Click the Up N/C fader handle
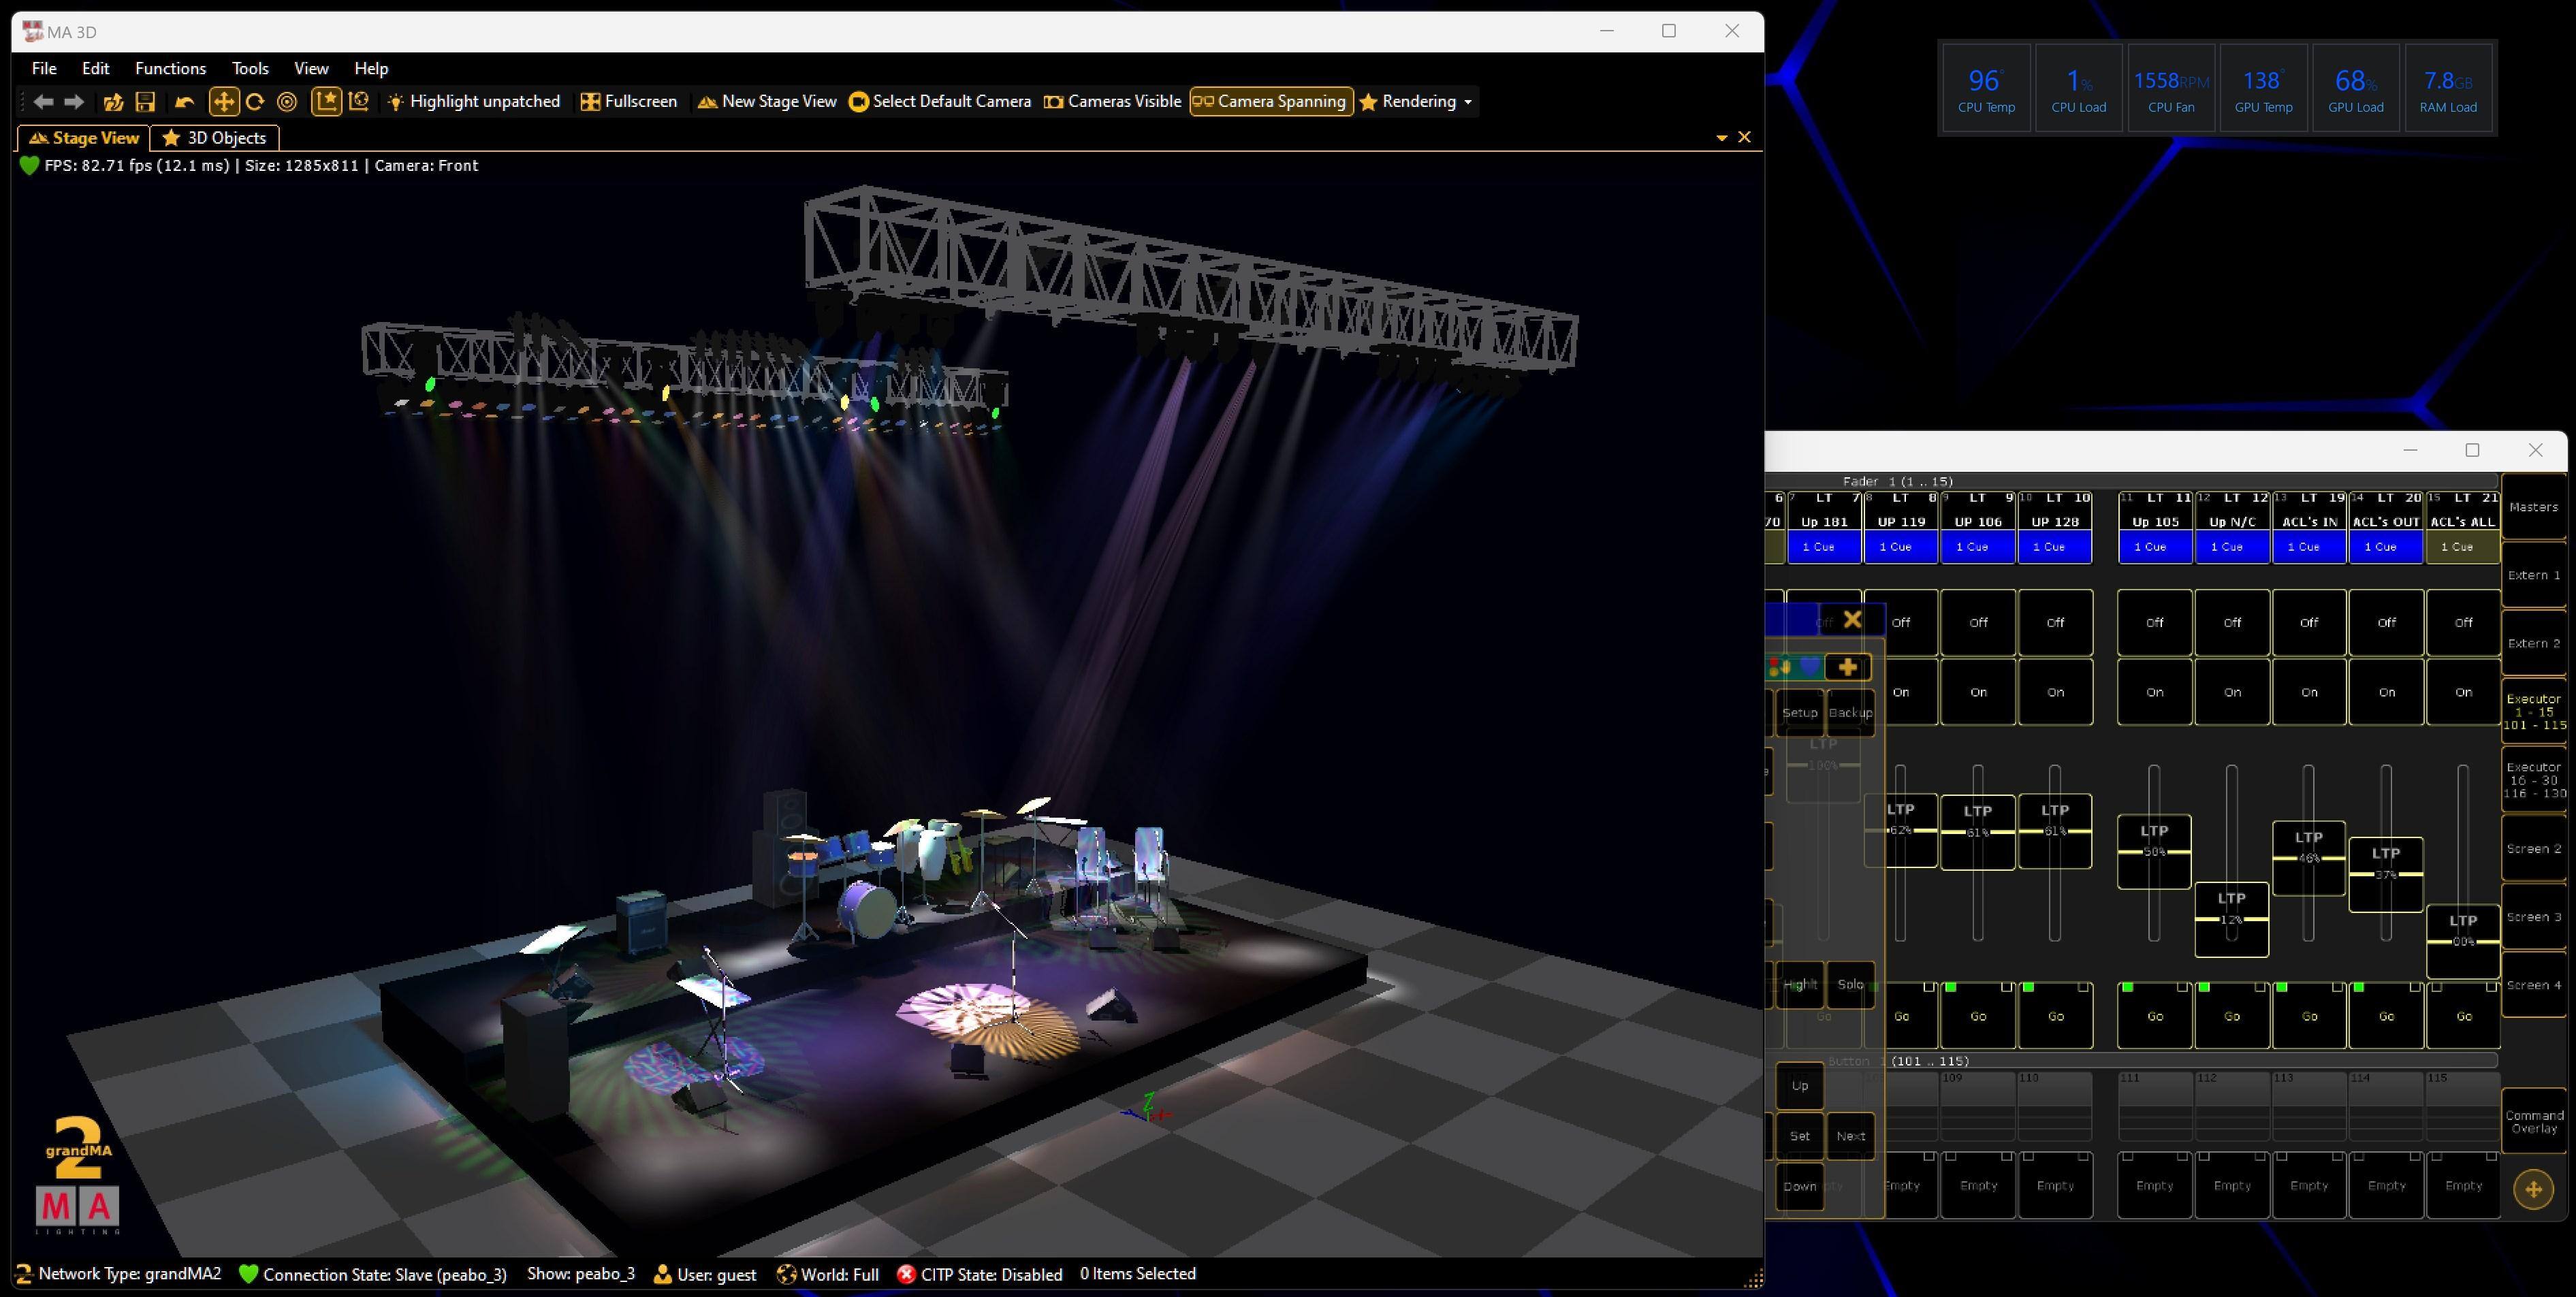 2231,918
